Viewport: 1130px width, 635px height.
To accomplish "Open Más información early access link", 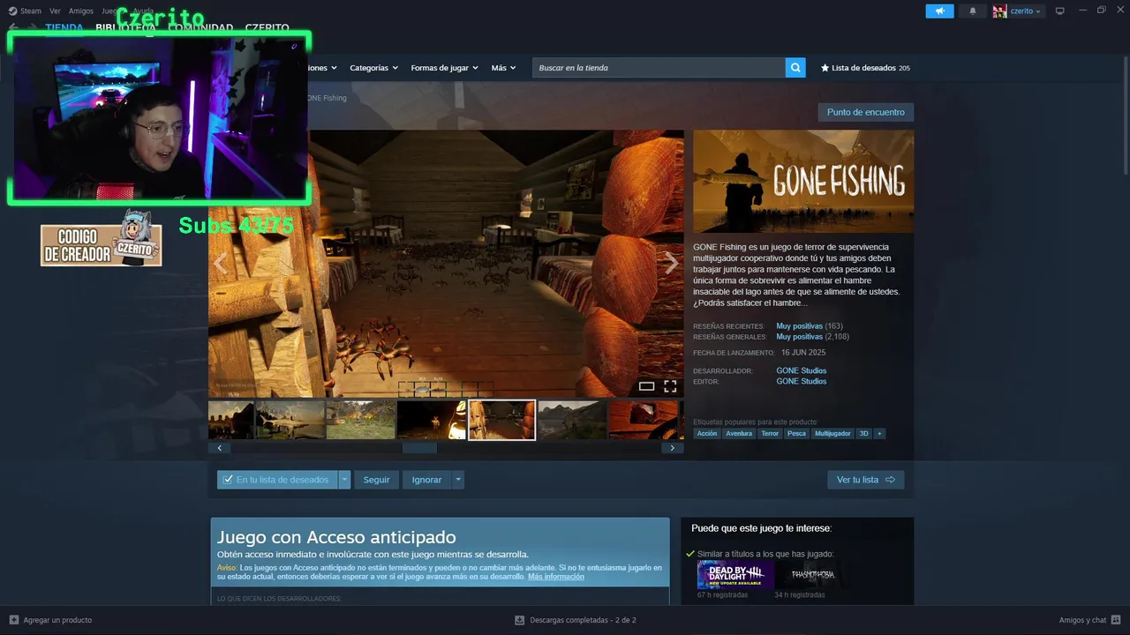I will 556,577.
